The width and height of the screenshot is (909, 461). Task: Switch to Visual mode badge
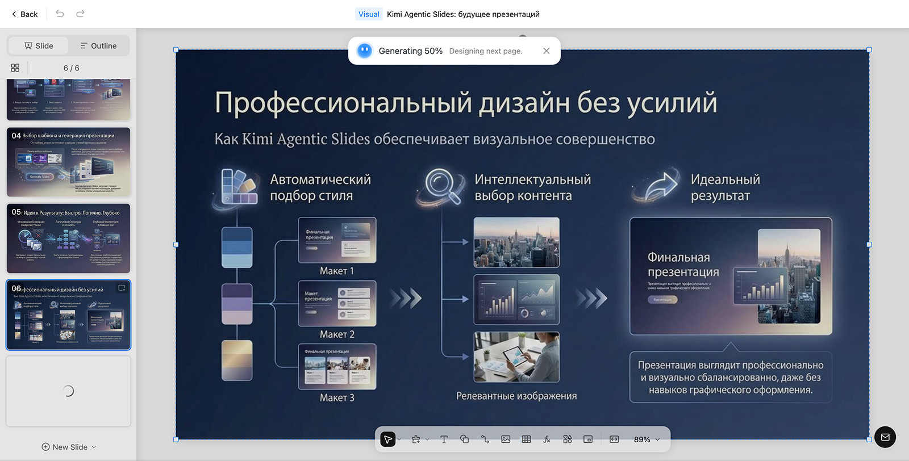tap(369, 14)
